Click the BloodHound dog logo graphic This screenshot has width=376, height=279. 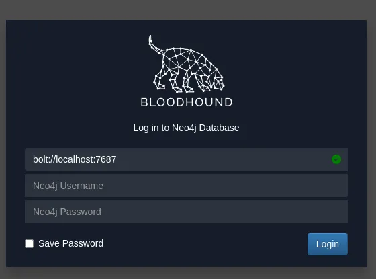point(187,64)
